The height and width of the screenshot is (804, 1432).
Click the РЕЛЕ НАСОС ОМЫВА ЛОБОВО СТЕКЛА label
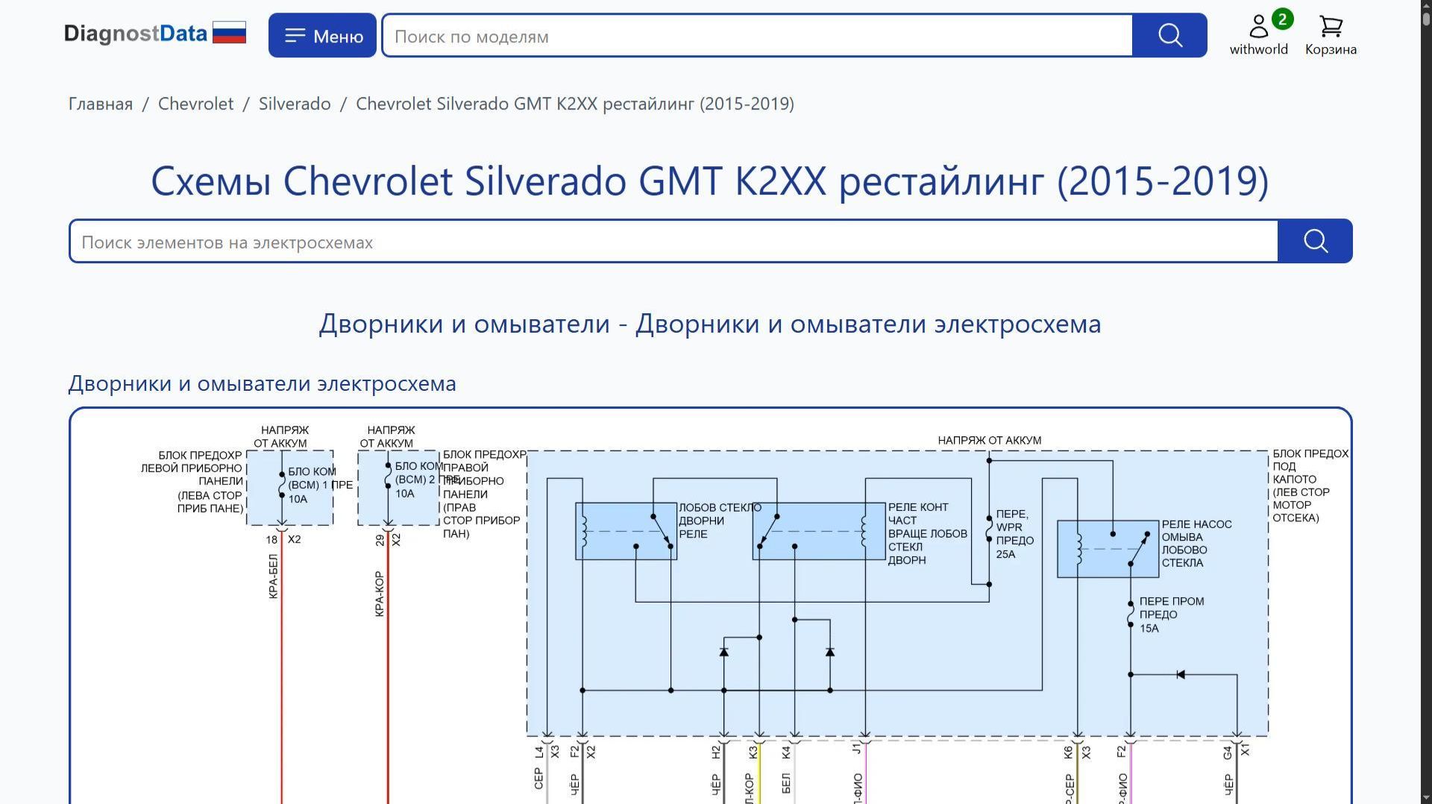(1196, 544)
